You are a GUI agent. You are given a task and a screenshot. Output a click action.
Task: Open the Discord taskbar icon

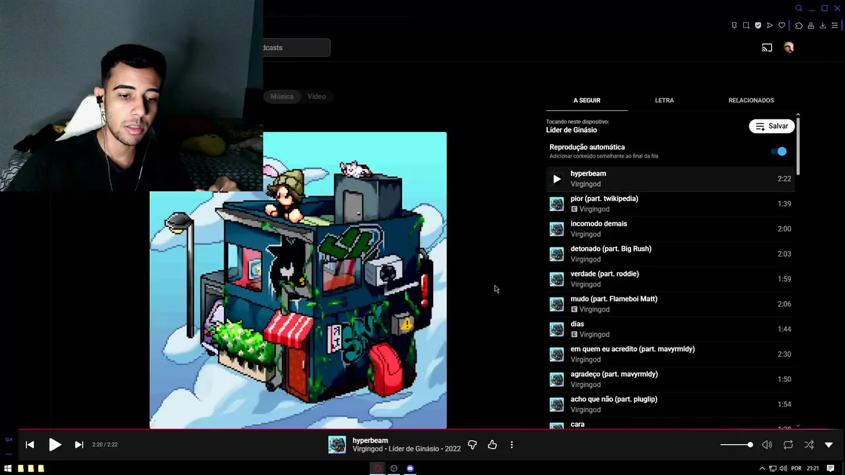(x=410, y=468)
